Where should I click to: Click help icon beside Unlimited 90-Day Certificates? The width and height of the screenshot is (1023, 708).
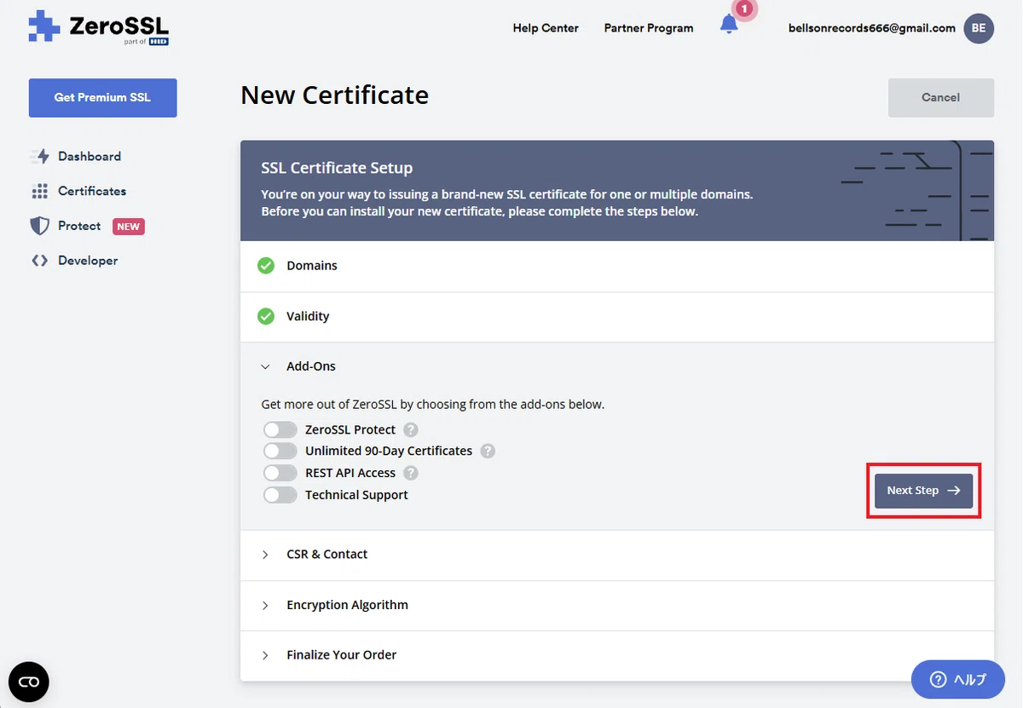point(488,452)
